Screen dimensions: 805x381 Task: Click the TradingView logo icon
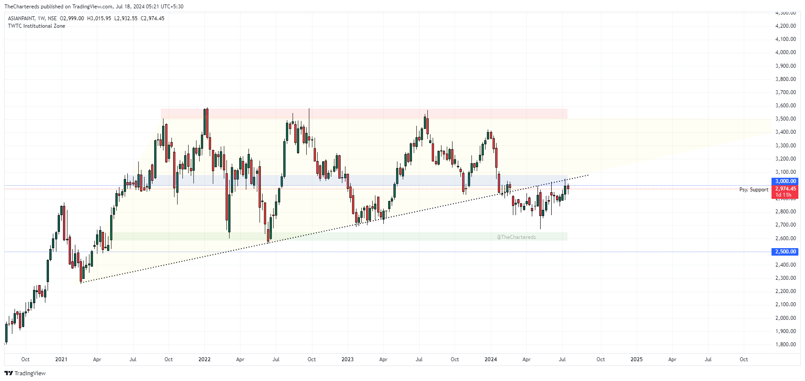tap(9, 373)
